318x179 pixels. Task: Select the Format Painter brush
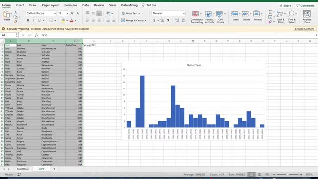click(15, 21)
